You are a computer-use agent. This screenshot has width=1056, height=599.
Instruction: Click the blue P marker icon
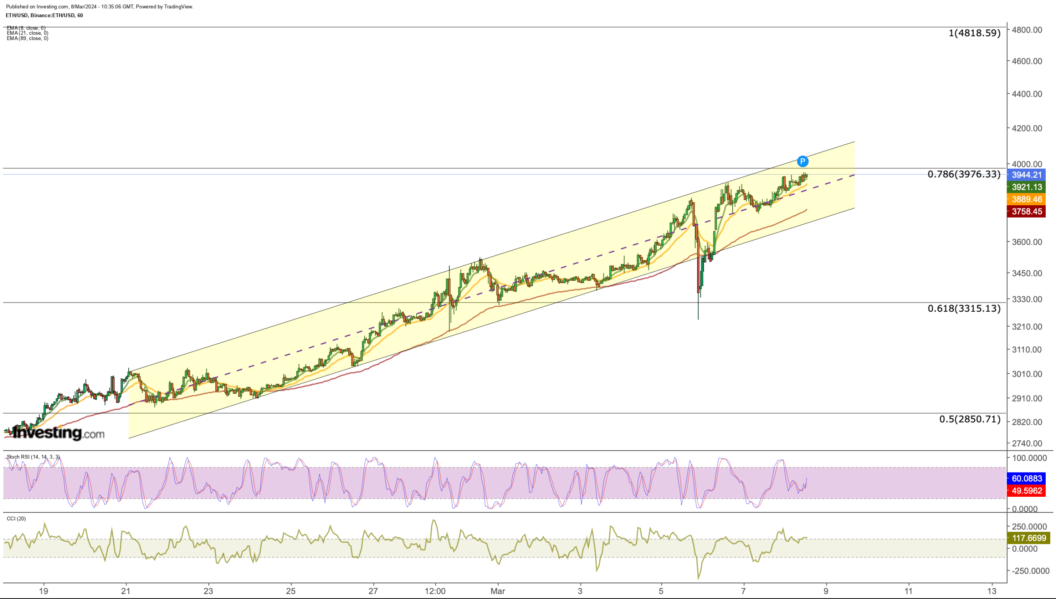(x=802, y=161)
